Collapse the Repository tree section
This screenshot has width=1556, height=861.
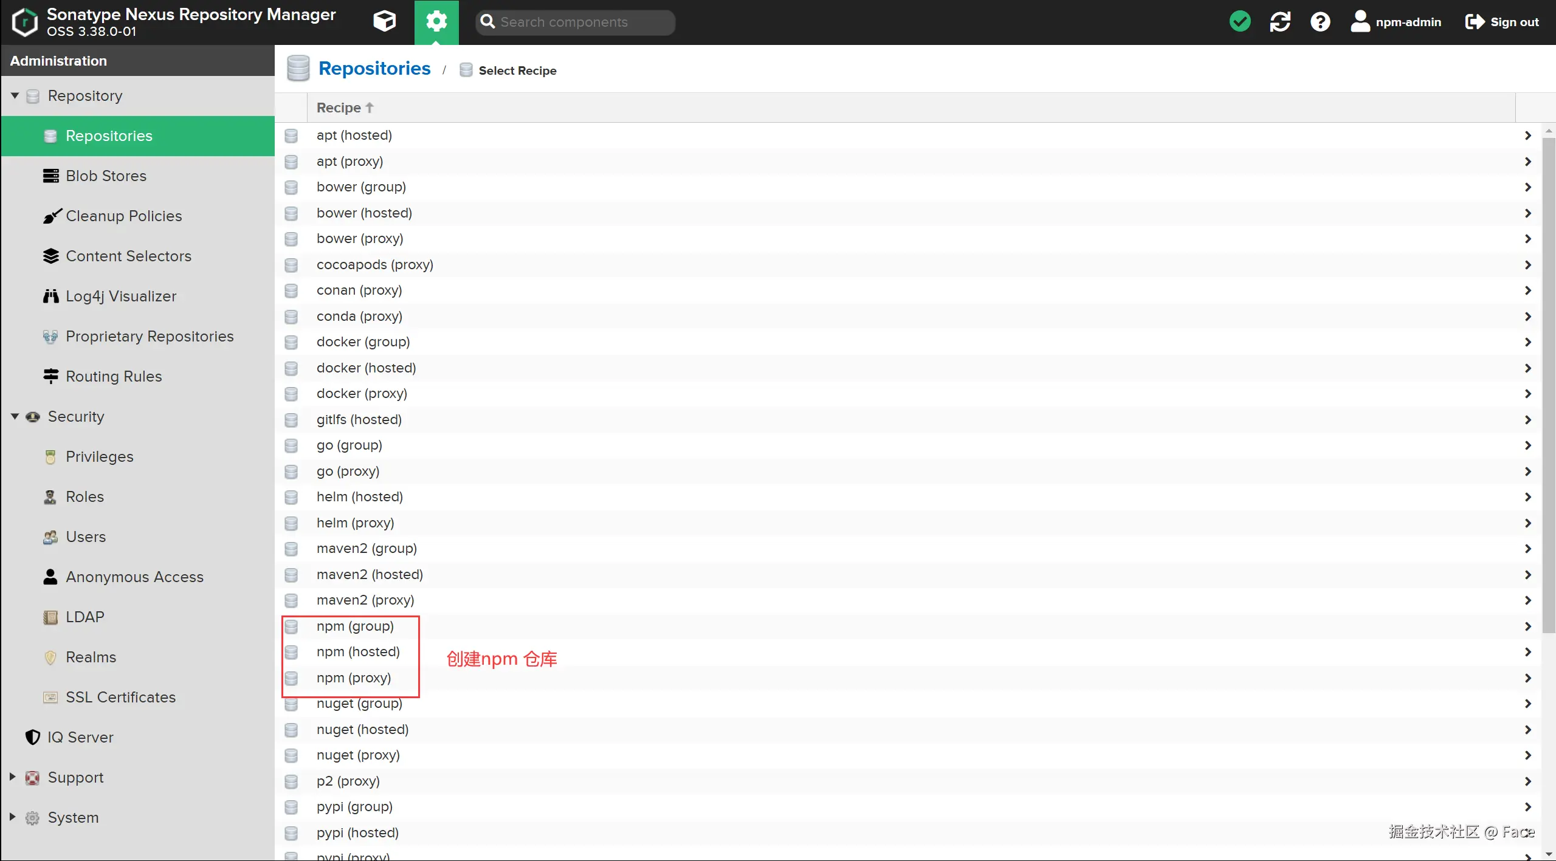15,95
